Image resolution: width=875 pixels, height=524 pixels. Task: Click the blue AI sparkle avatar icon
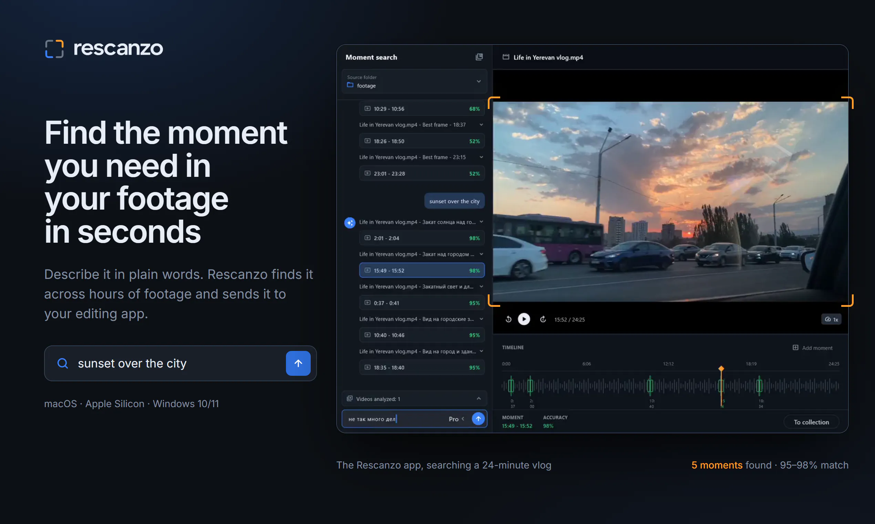pos(350,223)
